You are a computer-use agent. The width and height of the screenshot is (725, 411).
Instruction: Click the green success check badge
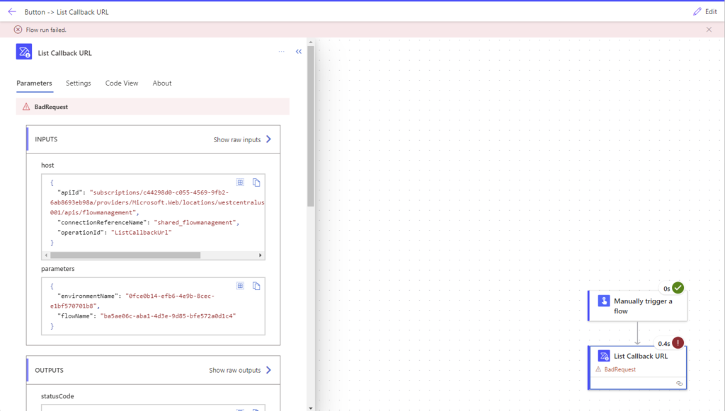[678, 288]
